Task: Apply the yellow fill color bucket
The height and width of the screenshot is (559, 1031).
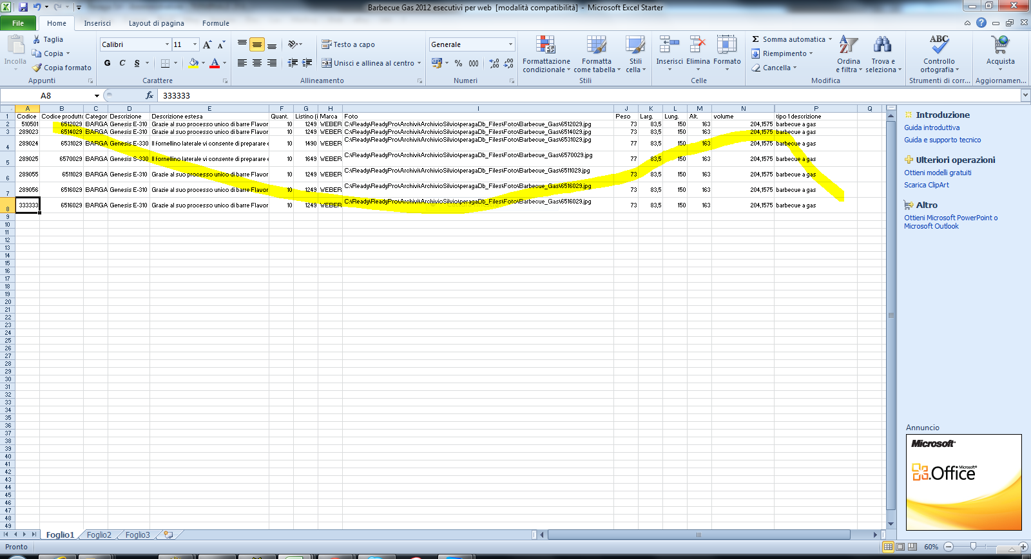Action: 193,63
